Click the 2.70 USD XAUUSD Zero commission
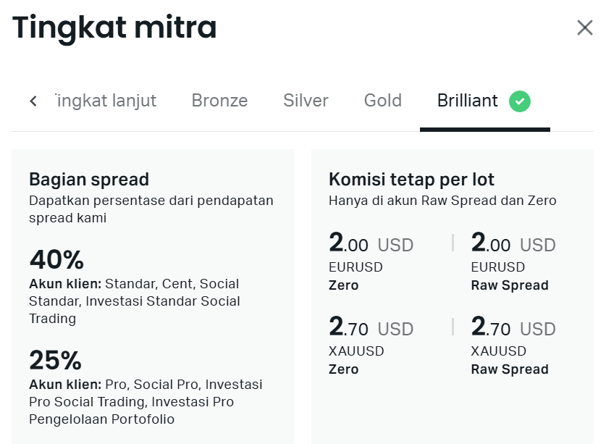Image resolution: width=606 pixels, height=444 pixels. [x=371, y=329]
